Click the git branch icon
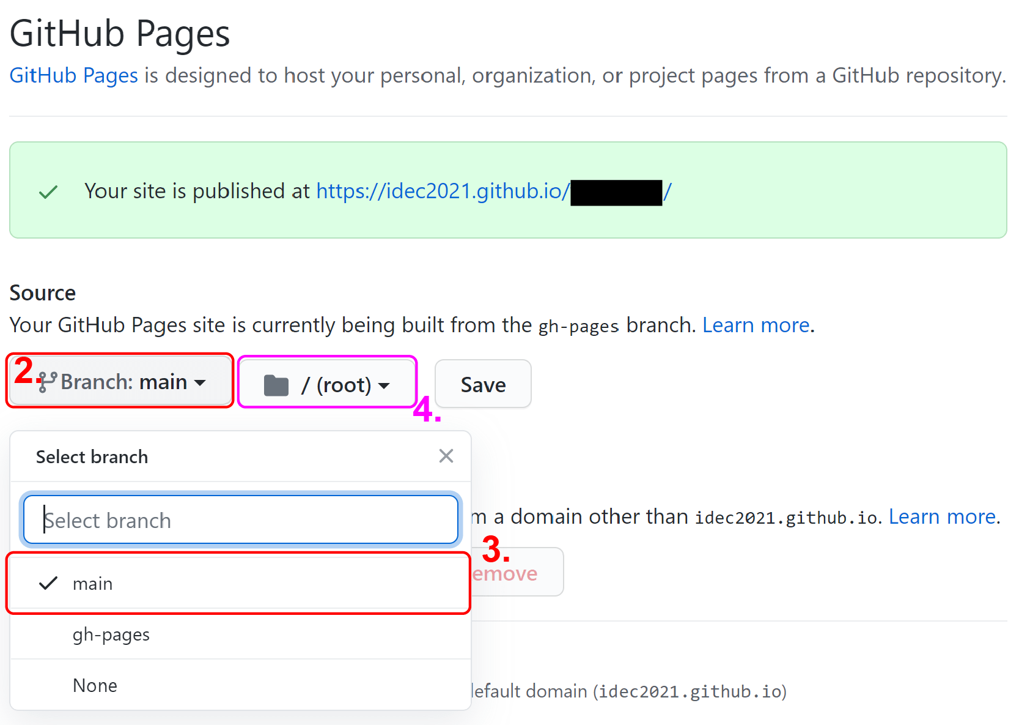Screen dimensions: 1019x725 [48, 382]
